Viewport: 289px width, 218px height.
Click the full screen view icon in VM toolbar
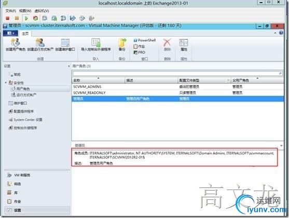tap(73, 18)
